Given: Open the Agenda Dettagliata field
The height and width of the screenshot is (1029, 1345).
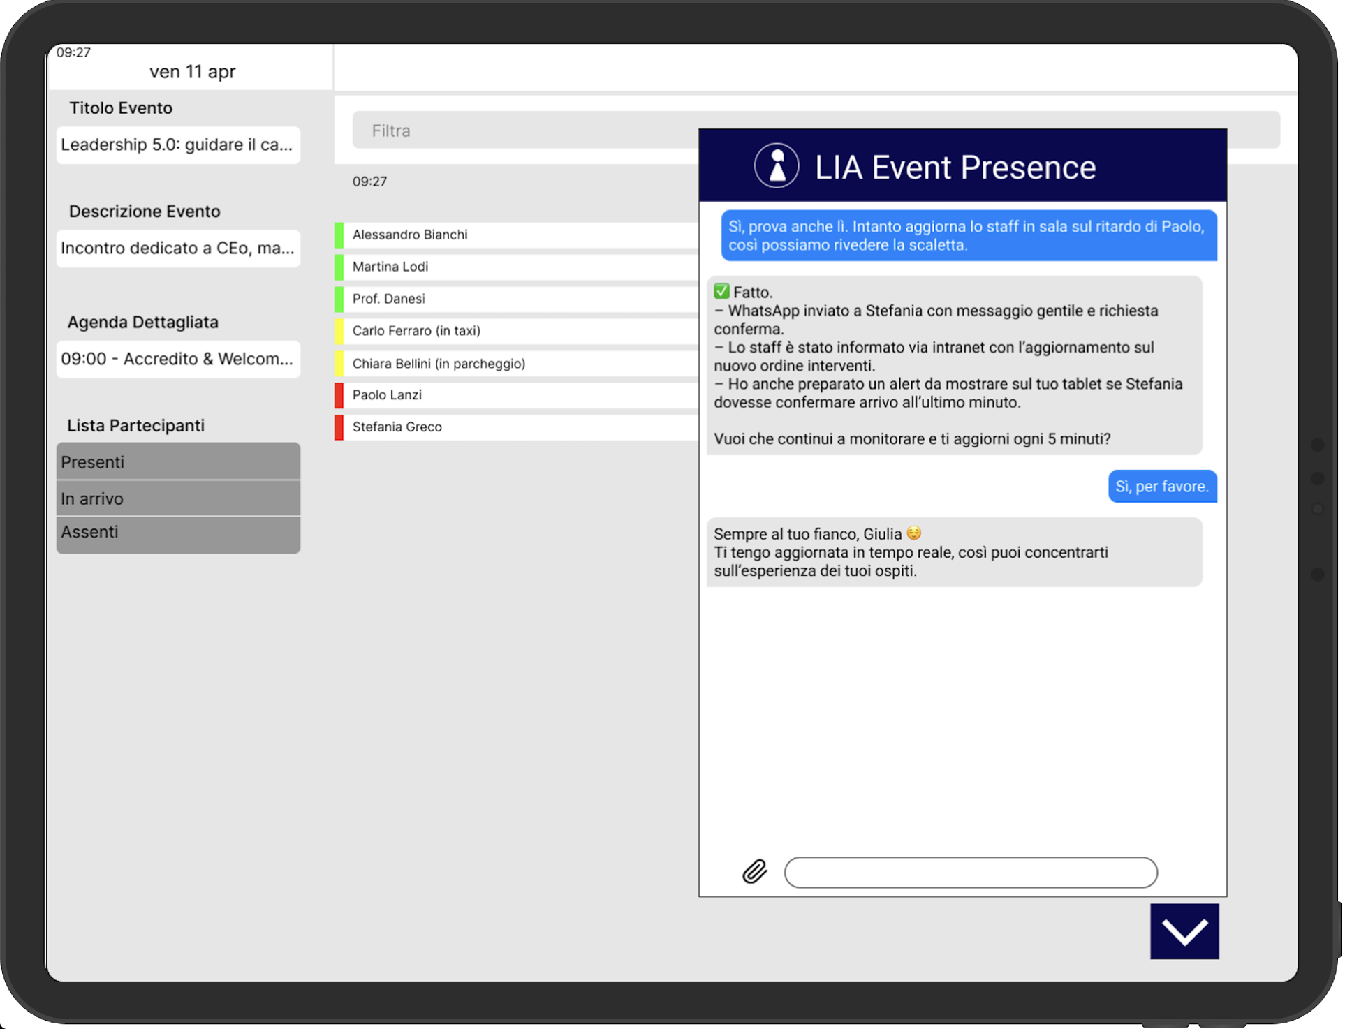Looking at the screenshot, I should pos(178,359).
